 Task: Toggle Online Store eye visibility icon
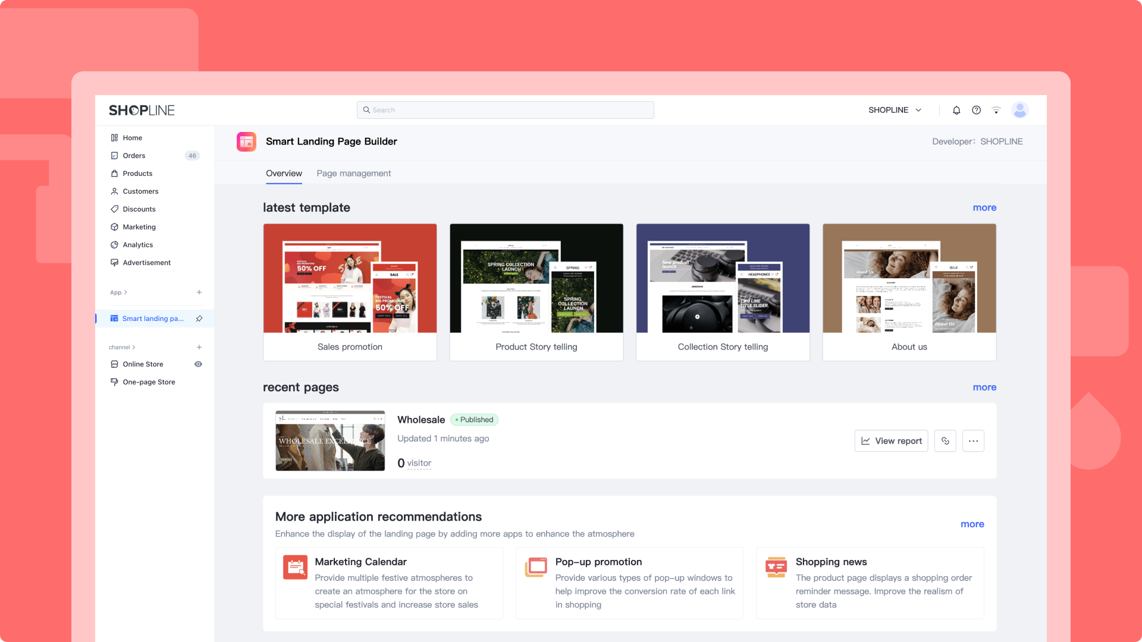point(198,364)
